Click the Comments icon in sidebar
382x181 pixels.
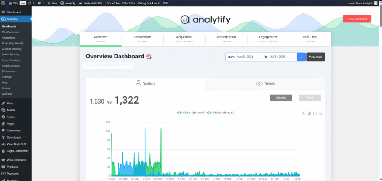coord(3,130)
